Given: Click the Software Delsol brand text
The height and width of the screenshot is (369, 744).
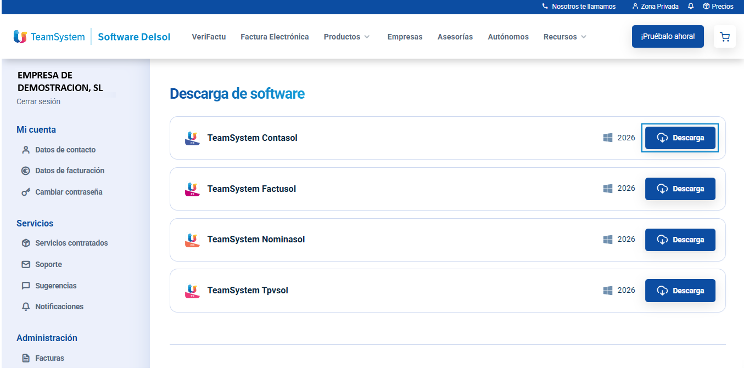Looking at the screenshot, I should click(x=134, y=37).
